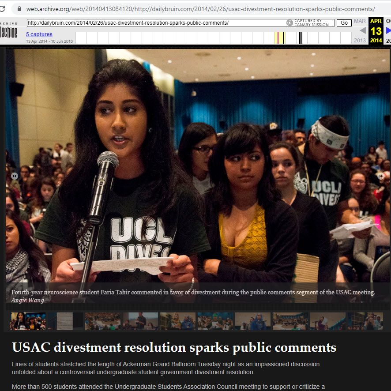This screenshot has height=391, width=391.
Task: Open the 5 captures link
Action: coord(39,34)
